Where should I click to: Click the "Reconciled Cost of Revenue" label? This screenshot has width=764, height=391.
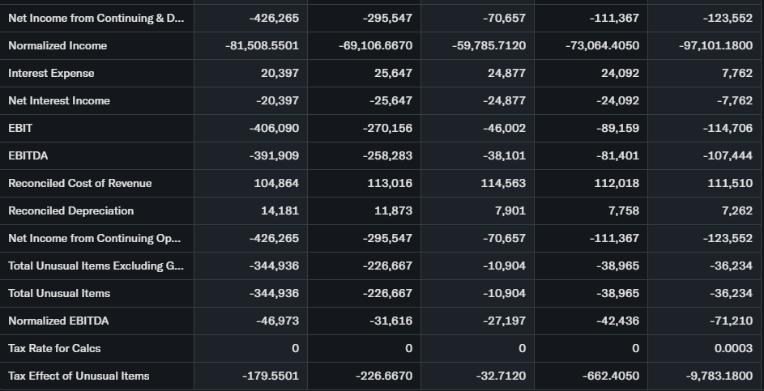(80, 183)
